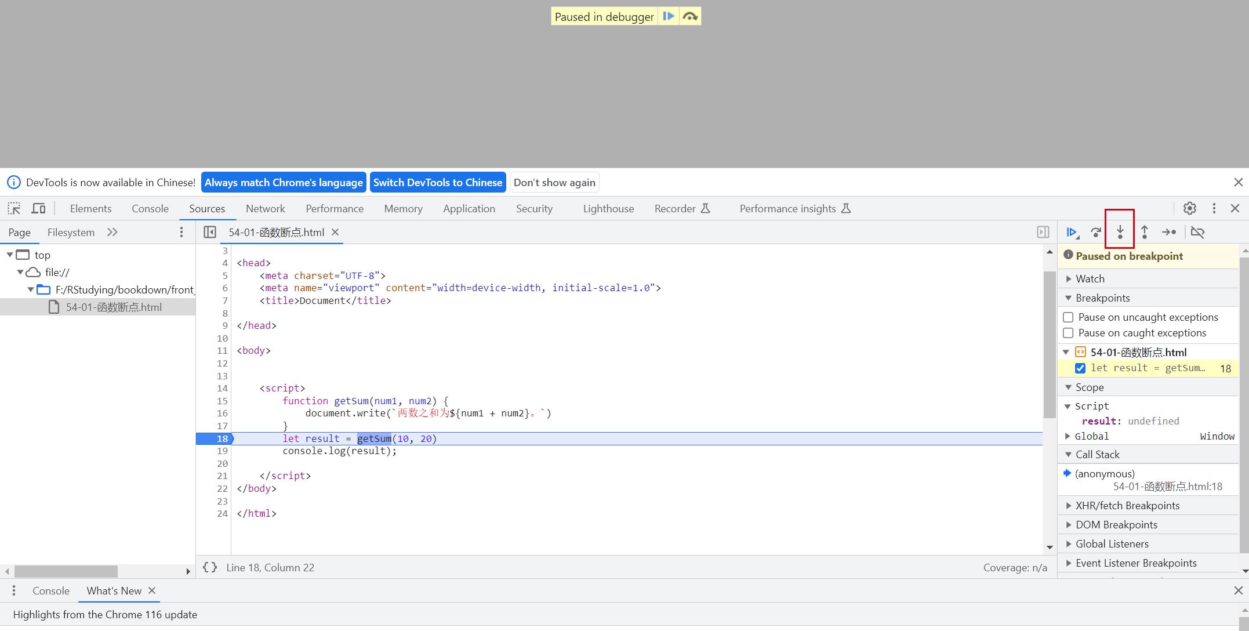
Task: Hide the debugger sidebar
Action: click(x=1043, y=232)
